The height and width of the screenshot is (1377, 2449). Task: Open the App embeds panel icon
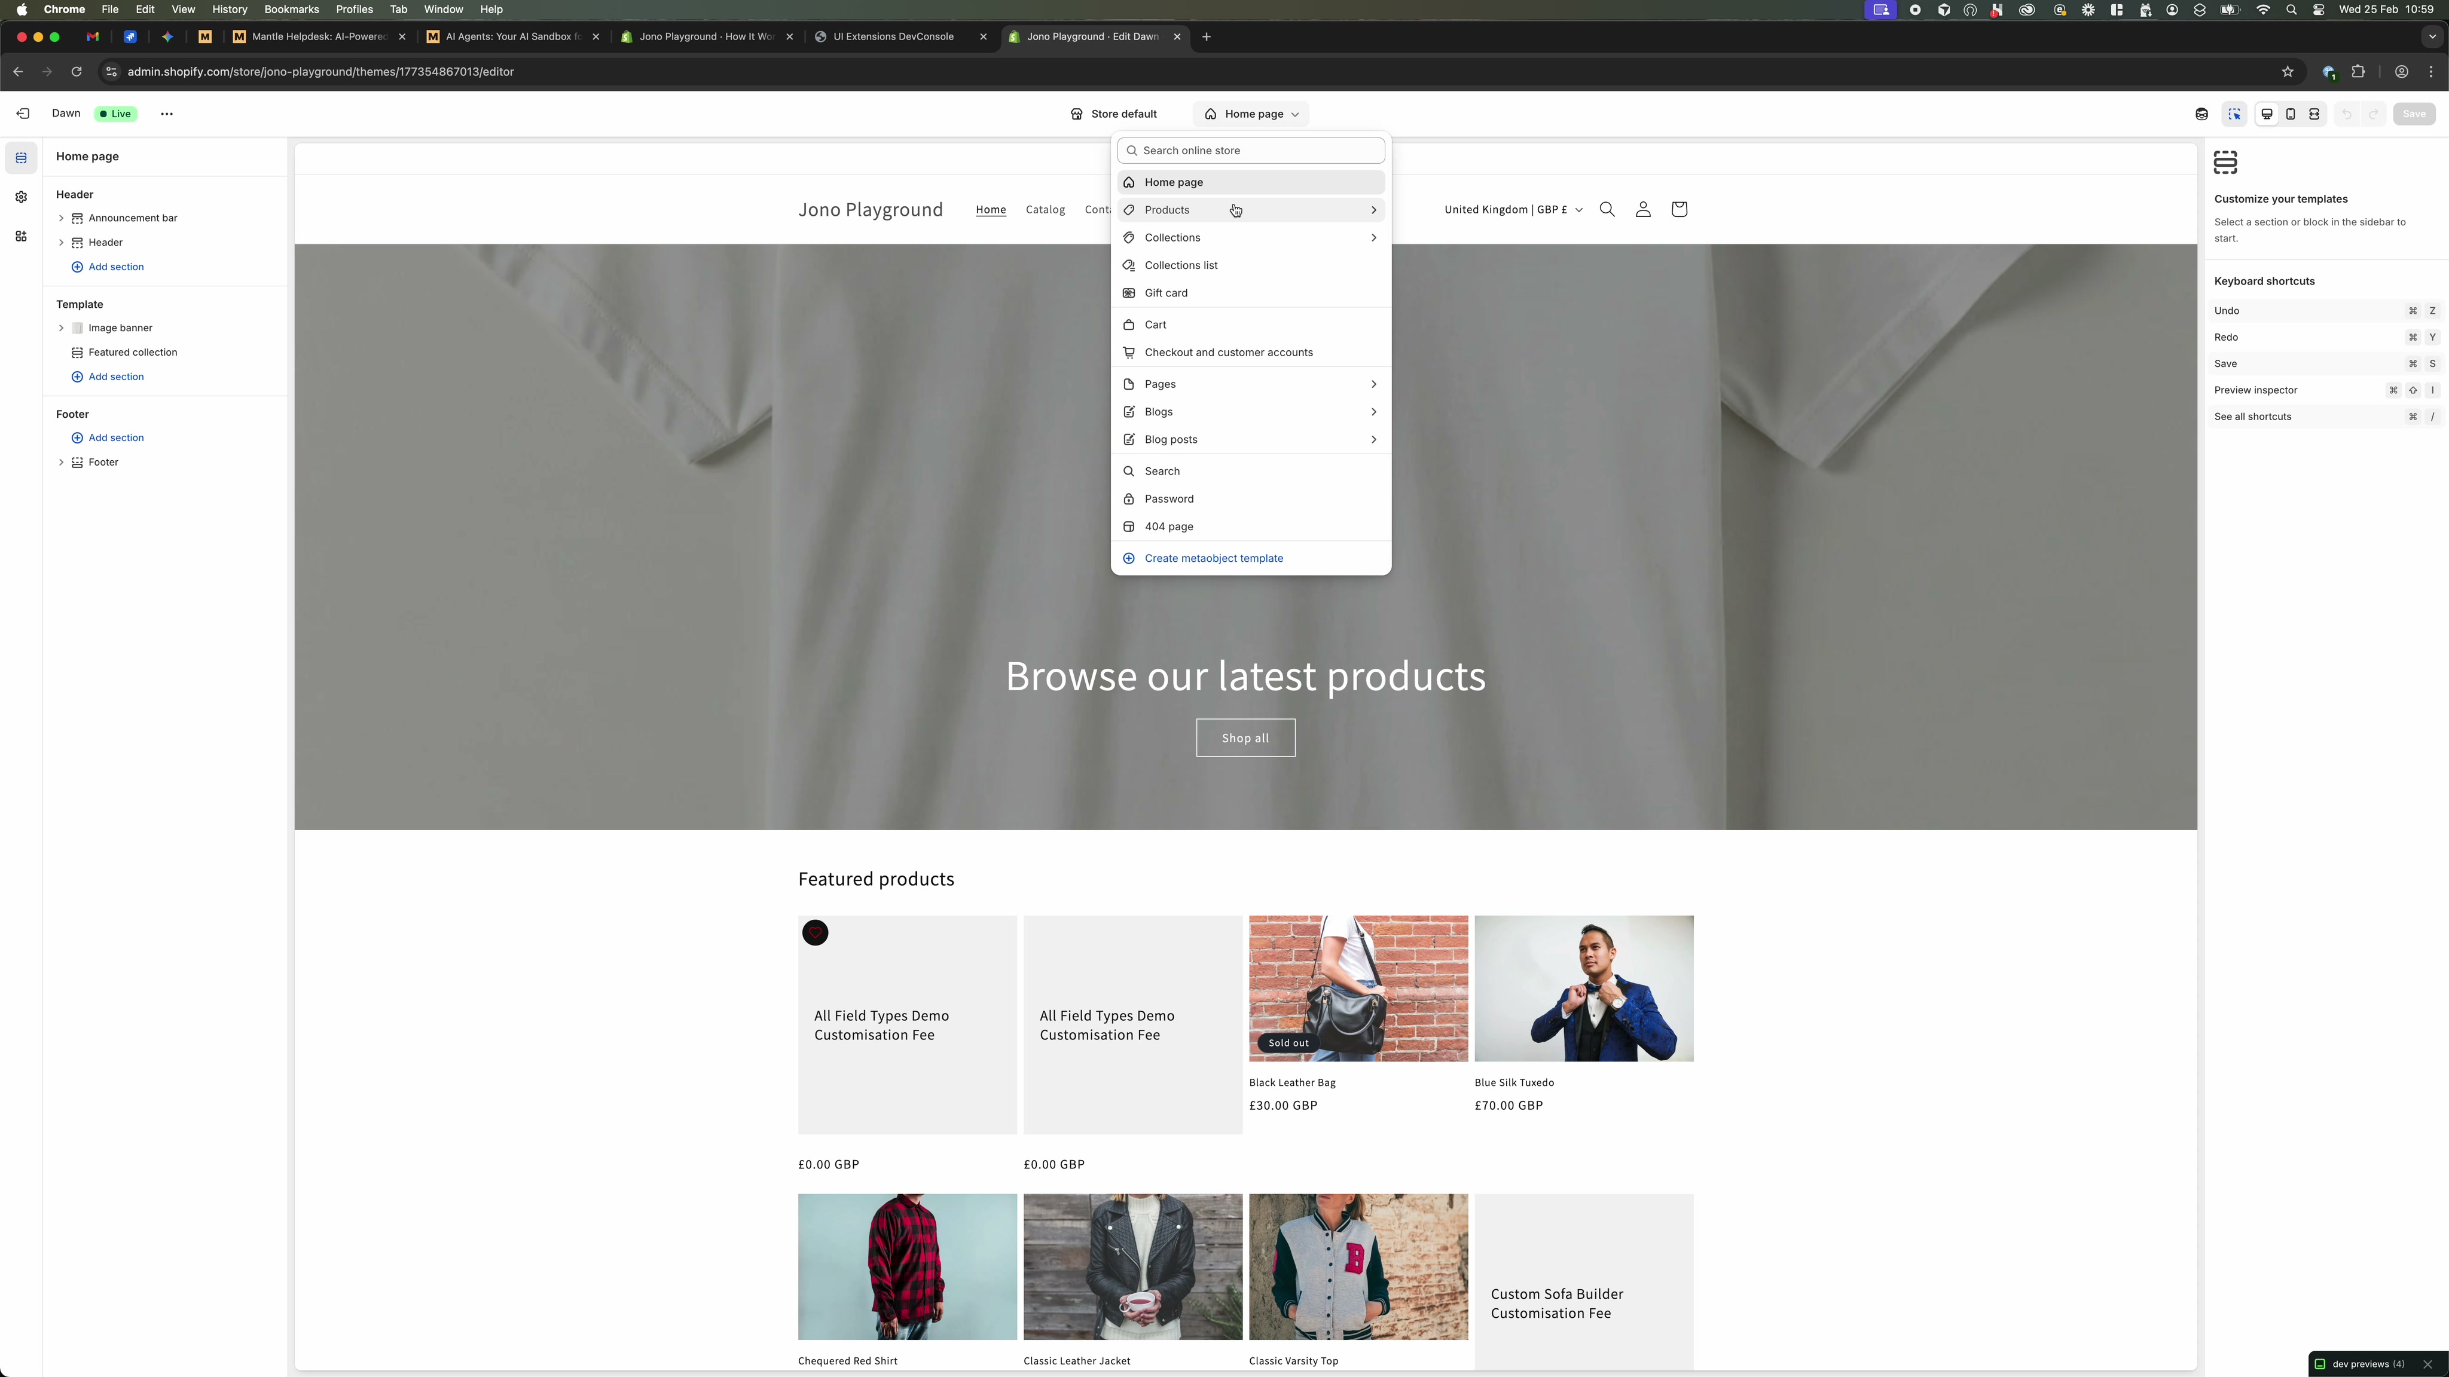[20, 237]
